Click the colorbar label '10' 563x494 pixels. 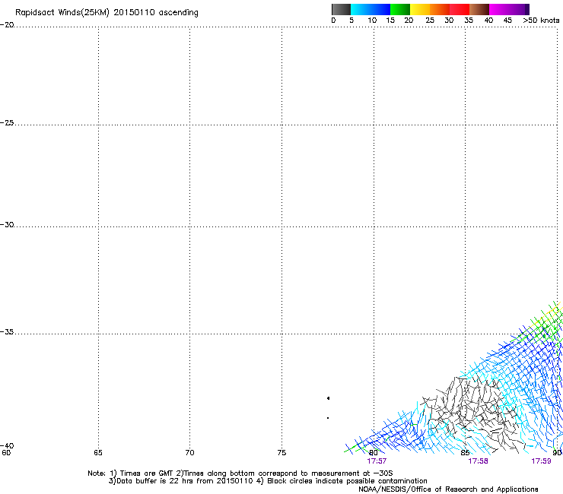click(372, 21)
